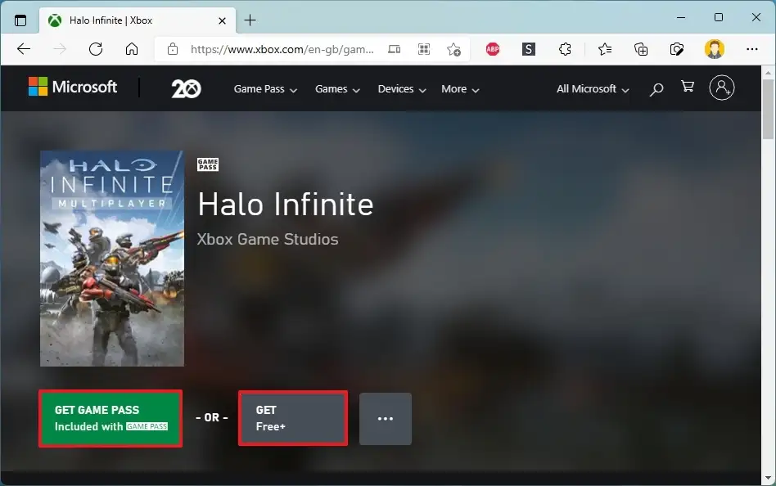Add this page to favourites

(453, 49)
